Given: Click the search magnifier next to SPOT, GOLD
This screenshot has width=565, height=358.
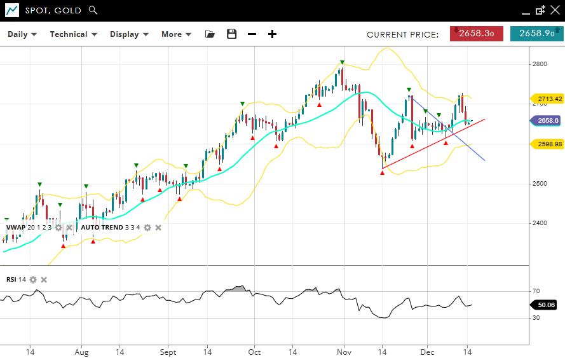Looking at the screenshot, I should click(x=93, y=10).
